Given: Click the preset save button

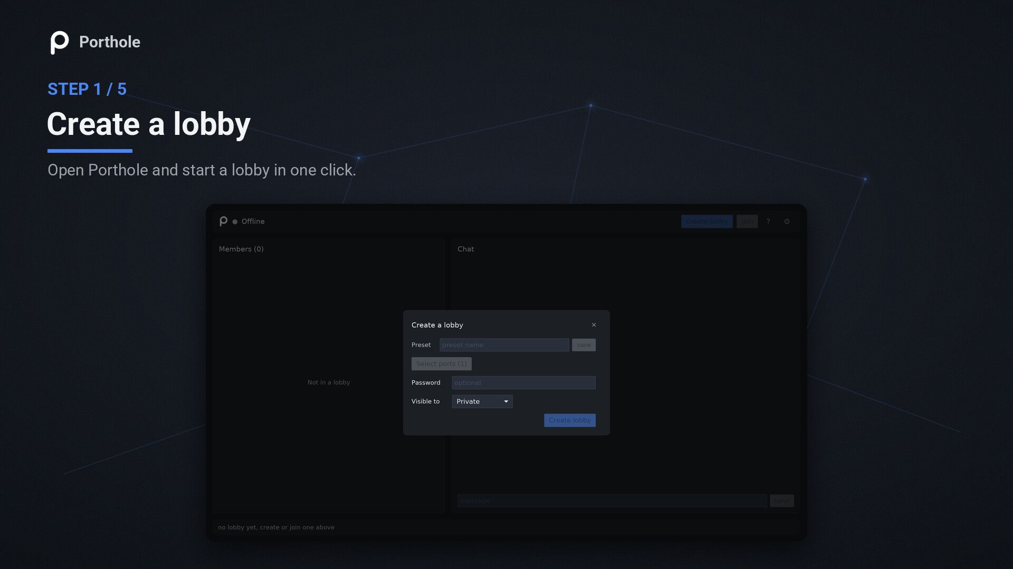Looking at the screenshot, I should click(584, 345).
